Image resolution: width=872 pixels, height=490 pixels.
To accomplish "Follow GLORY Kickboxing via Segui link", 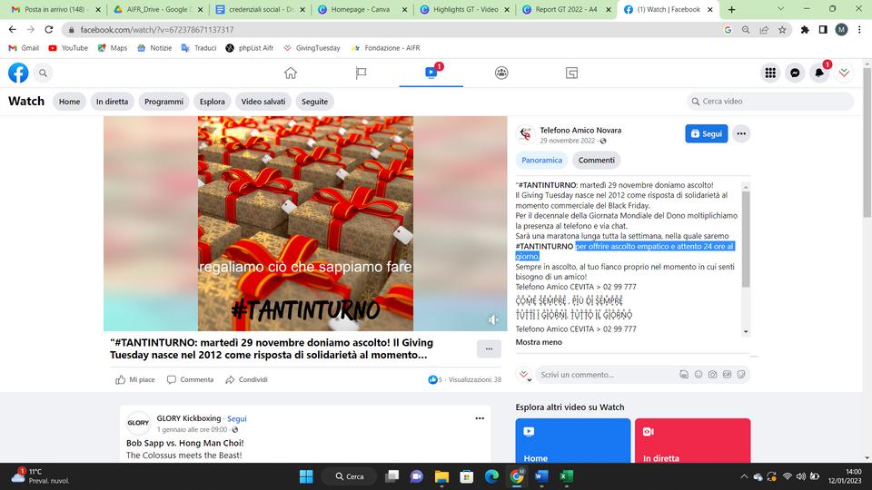I will coord(236,419).
